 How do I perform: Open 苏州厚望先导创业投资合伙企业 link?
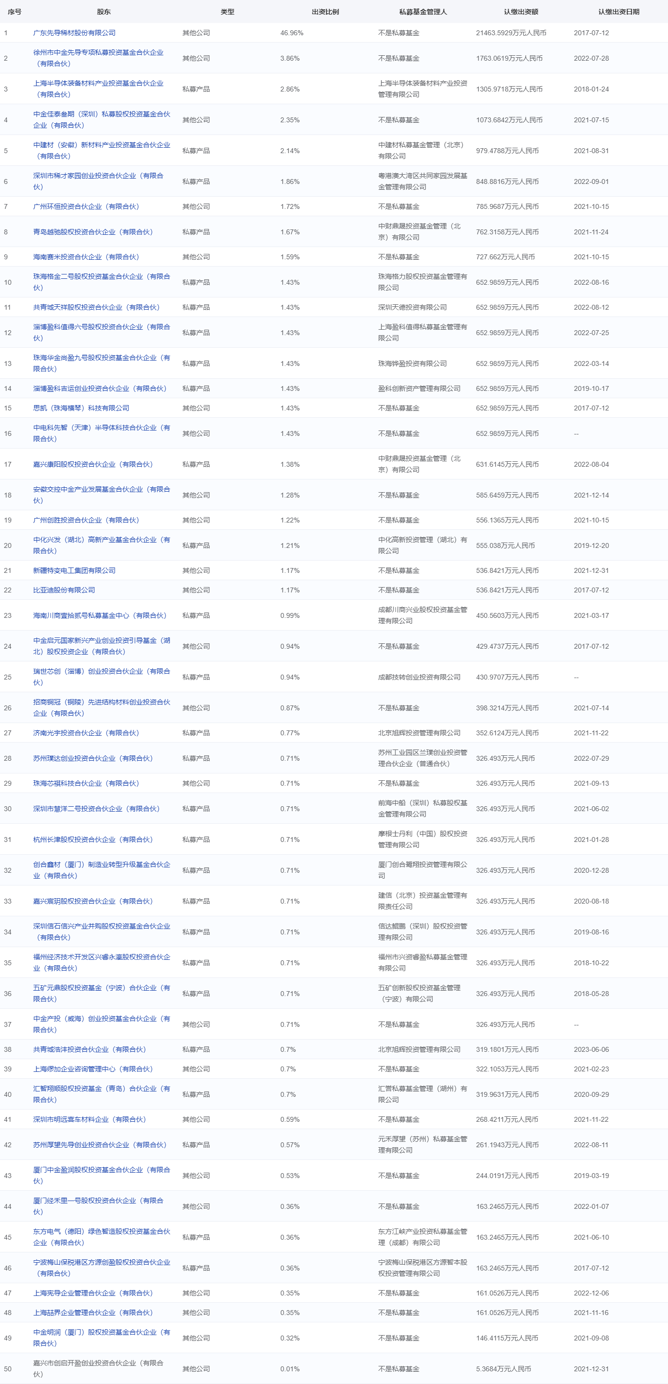[100, 1145]
